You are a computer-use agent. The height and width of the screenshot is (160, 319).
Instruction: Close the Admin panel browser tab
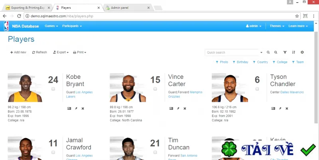click(x=148, y=8)
